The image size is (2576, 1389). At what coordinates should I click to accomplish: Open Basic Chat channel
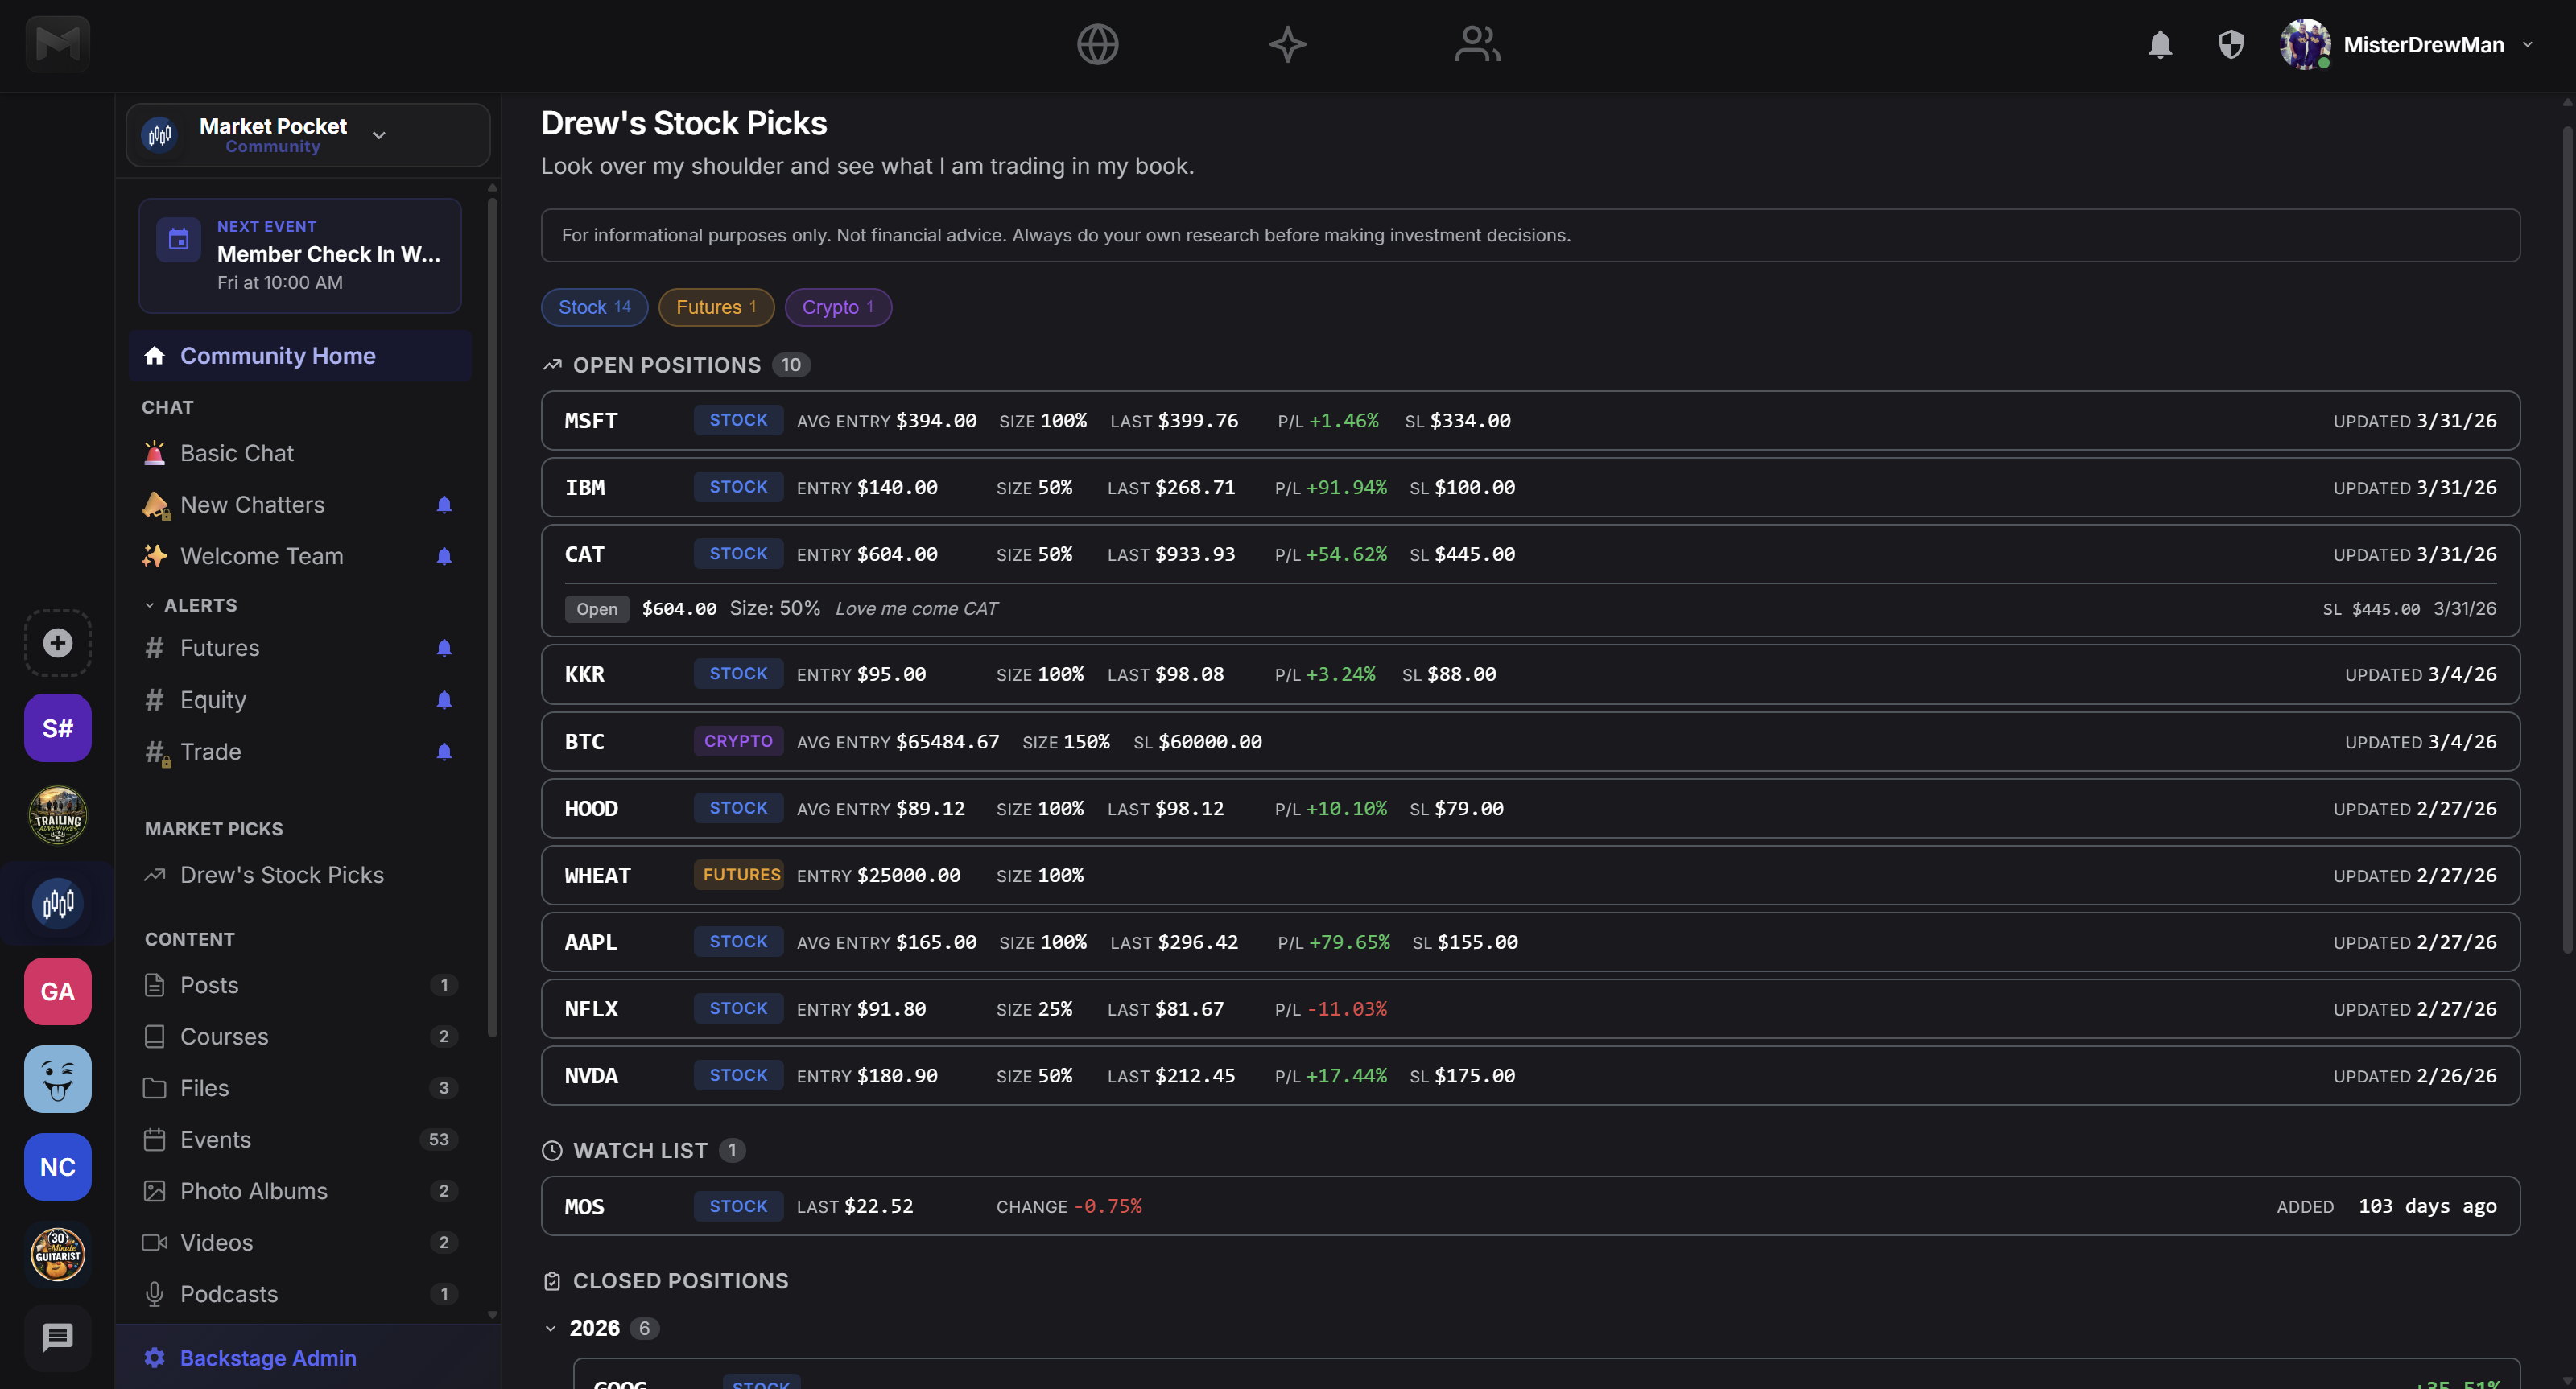pyautogui.click(x=300, y=453)
